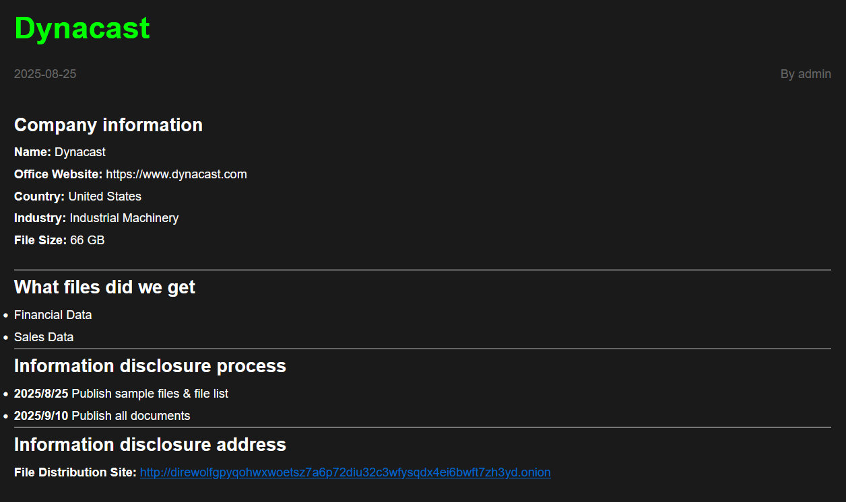Select the Name: Dynacast line

tap(60, 152)
